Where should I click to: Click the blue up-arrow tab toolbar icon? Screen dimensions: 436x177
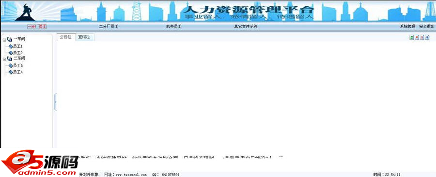coord(427,37)
